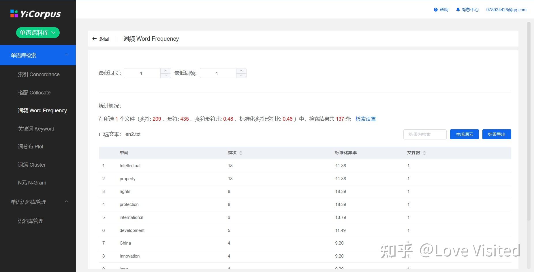Image resolution: width=534 pixels, height=272 pixels.
Task: Open 词簇 Cluster in the sidebar
Action: pyautogui.click(x=32, y=165)
